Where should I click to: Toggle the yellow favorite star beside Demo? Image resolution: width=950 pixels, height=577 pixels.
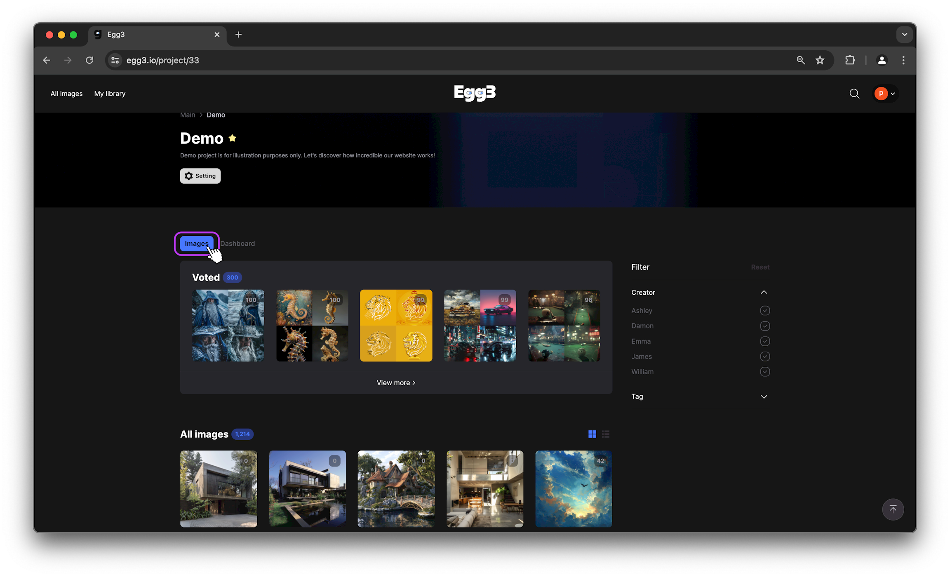233,138
